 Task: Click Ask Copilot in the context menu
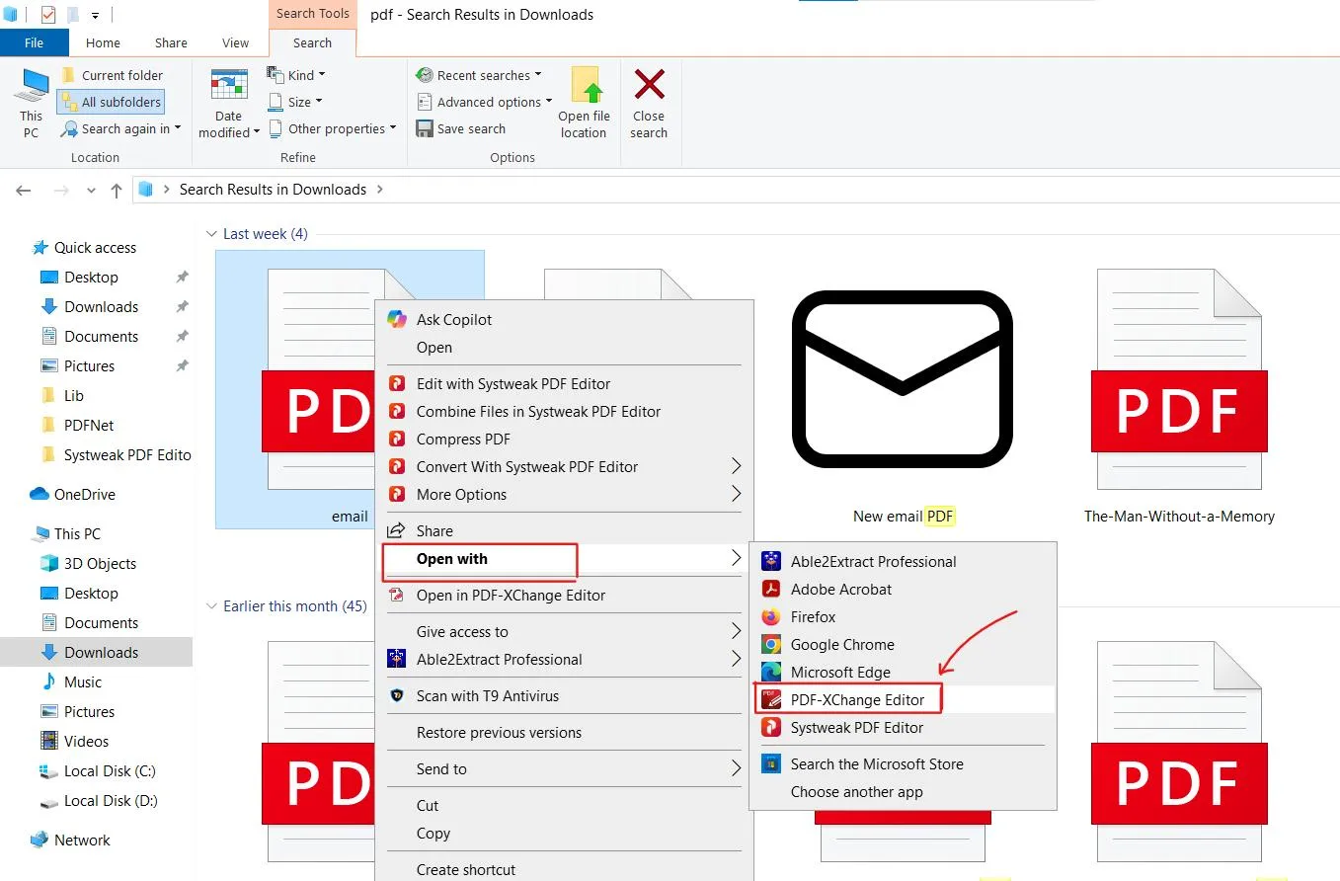[x=453, y=320]
